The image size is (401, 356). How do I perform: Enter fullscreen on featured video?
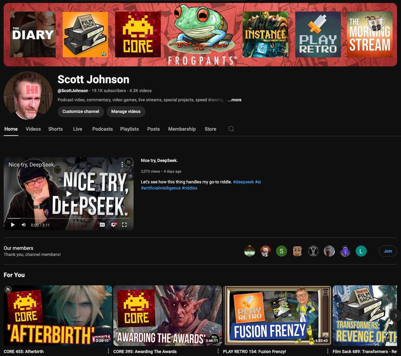point(125,225)
